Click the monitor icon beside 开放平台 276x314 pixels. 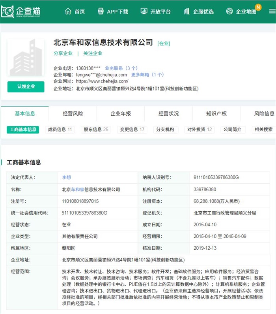(144, 11)
